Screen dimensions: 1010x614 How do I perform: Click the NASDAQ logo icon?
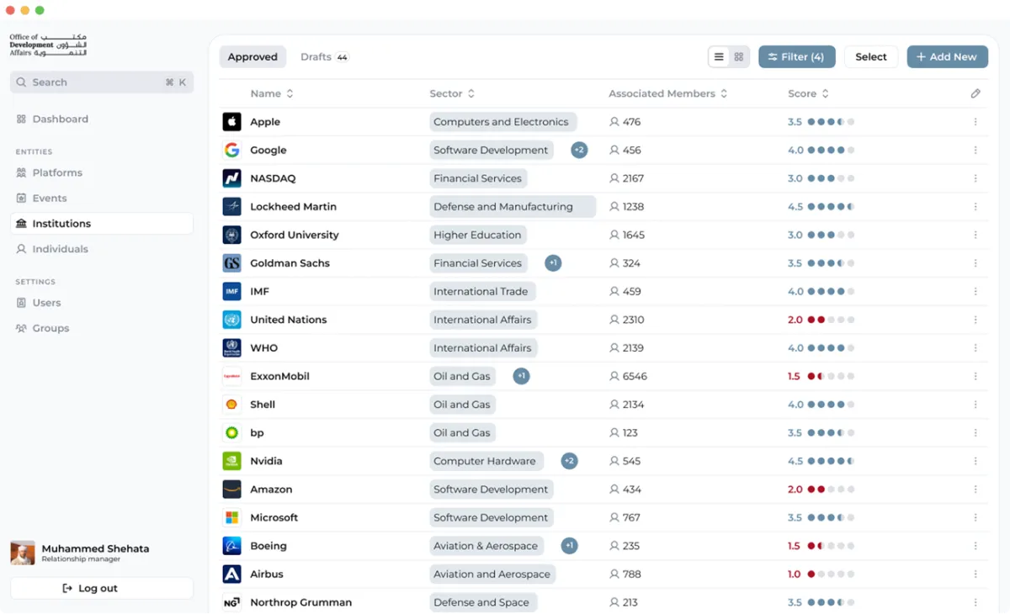coord(231,178)
